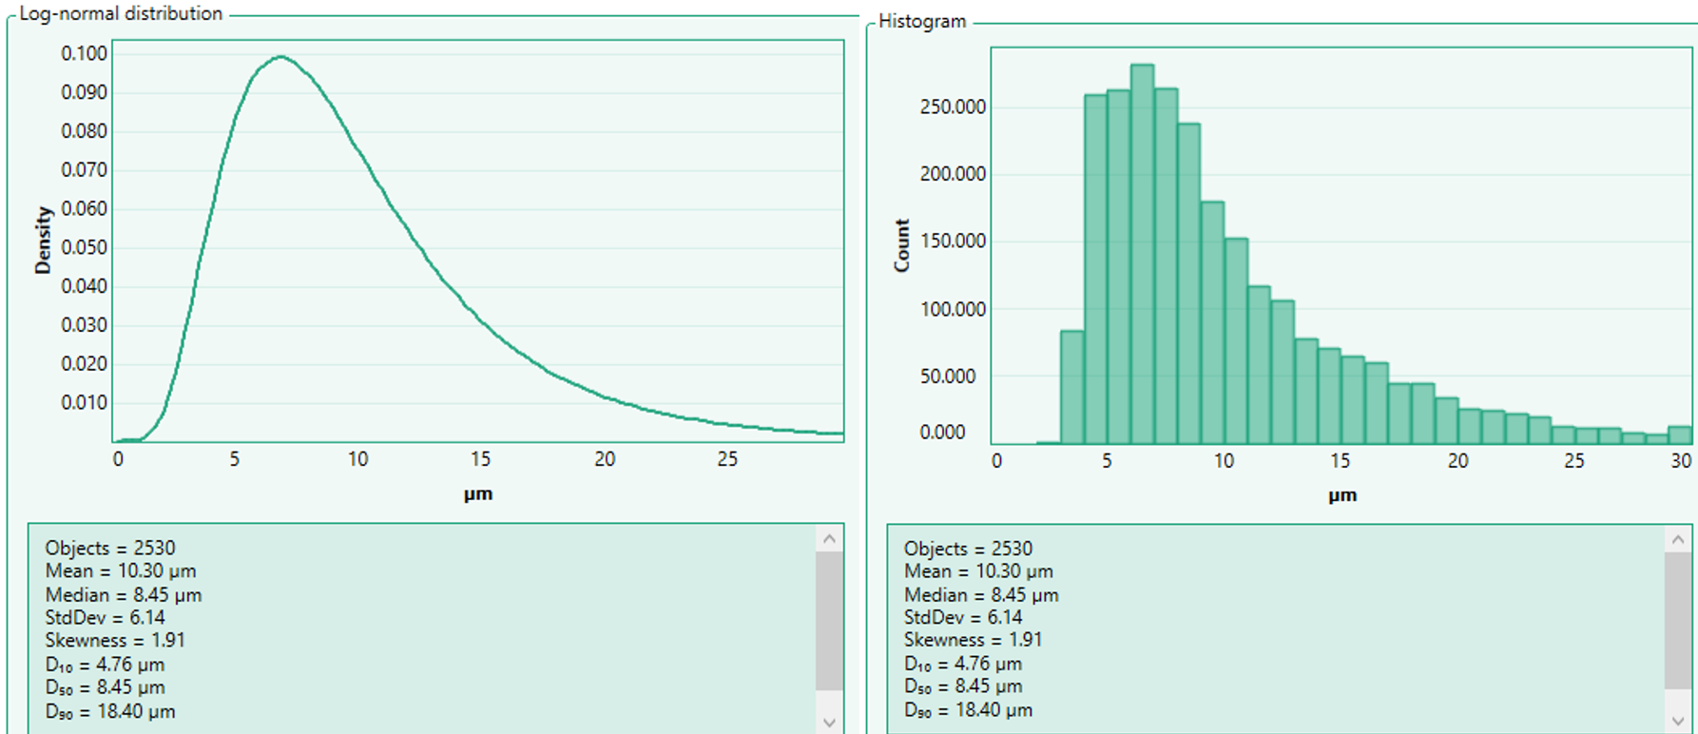Click the scrollbar thumb in Log-normal statistics list

(829, 621)
